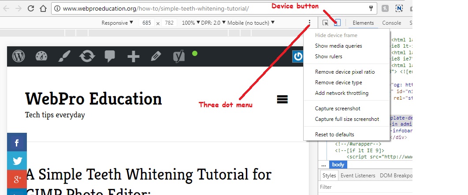This screenshot has height=195, width=468.
Task: Choose Show media queries
Action: [x=346, y=46]
